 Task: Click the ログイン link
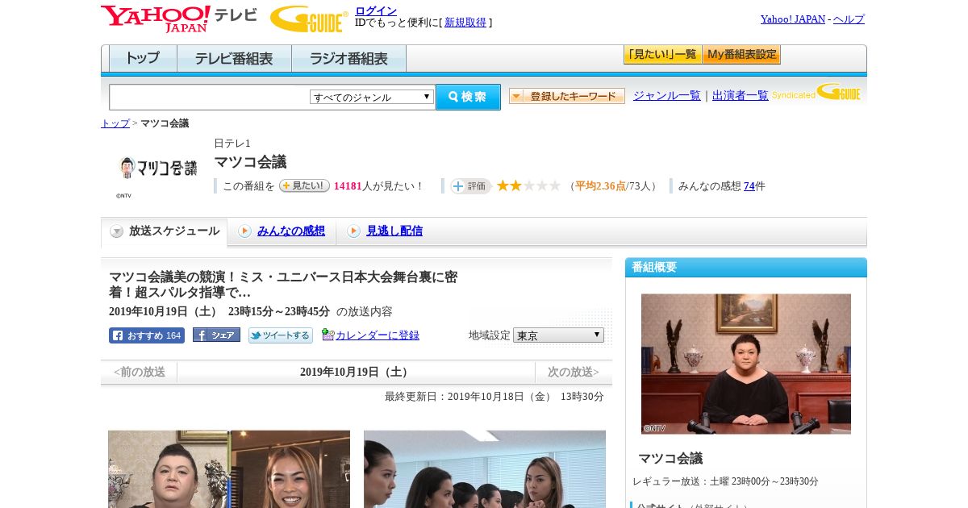[376, 10]
